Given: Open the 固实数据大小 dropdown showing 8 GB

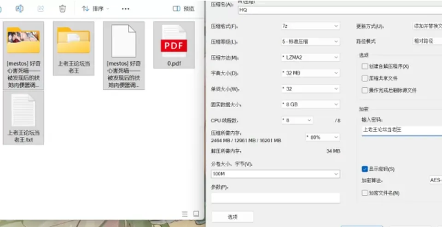Looking at the screenshot, I should pos(310,105).
